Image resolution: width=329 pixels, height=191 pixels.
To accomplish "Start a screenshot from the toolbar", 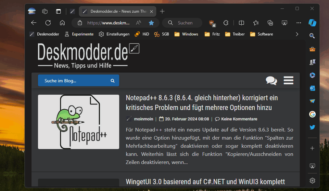I will [x=284, y=23].
